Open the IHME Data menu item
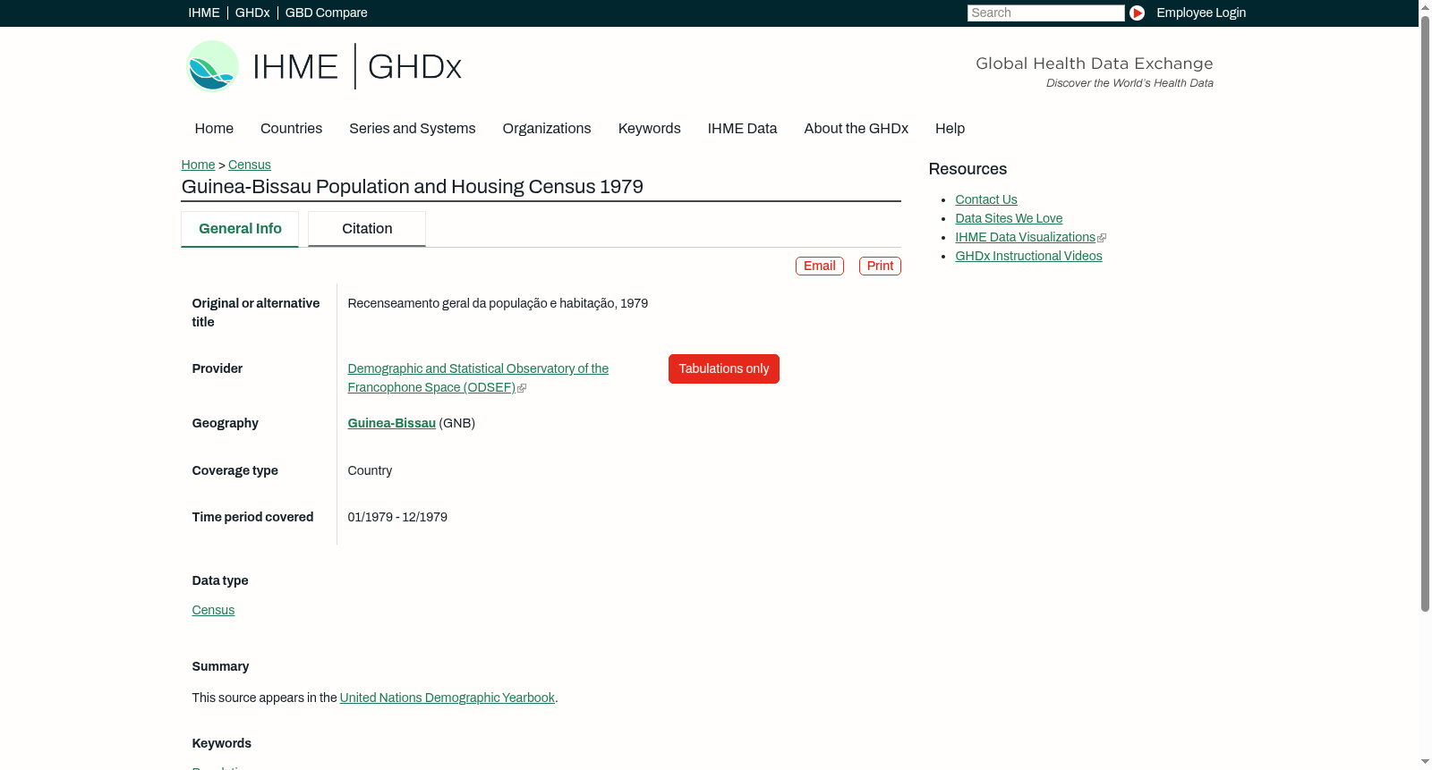Screen dimensions: 1432x770 point(743,129)
